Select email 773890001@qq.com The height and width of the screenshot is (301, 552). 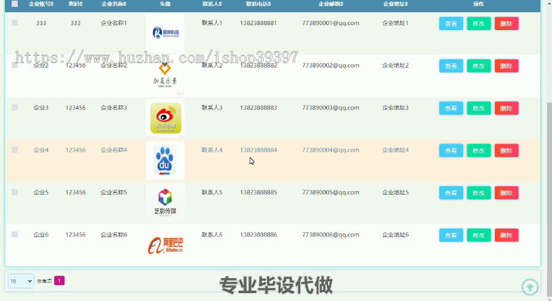point(331,23)
